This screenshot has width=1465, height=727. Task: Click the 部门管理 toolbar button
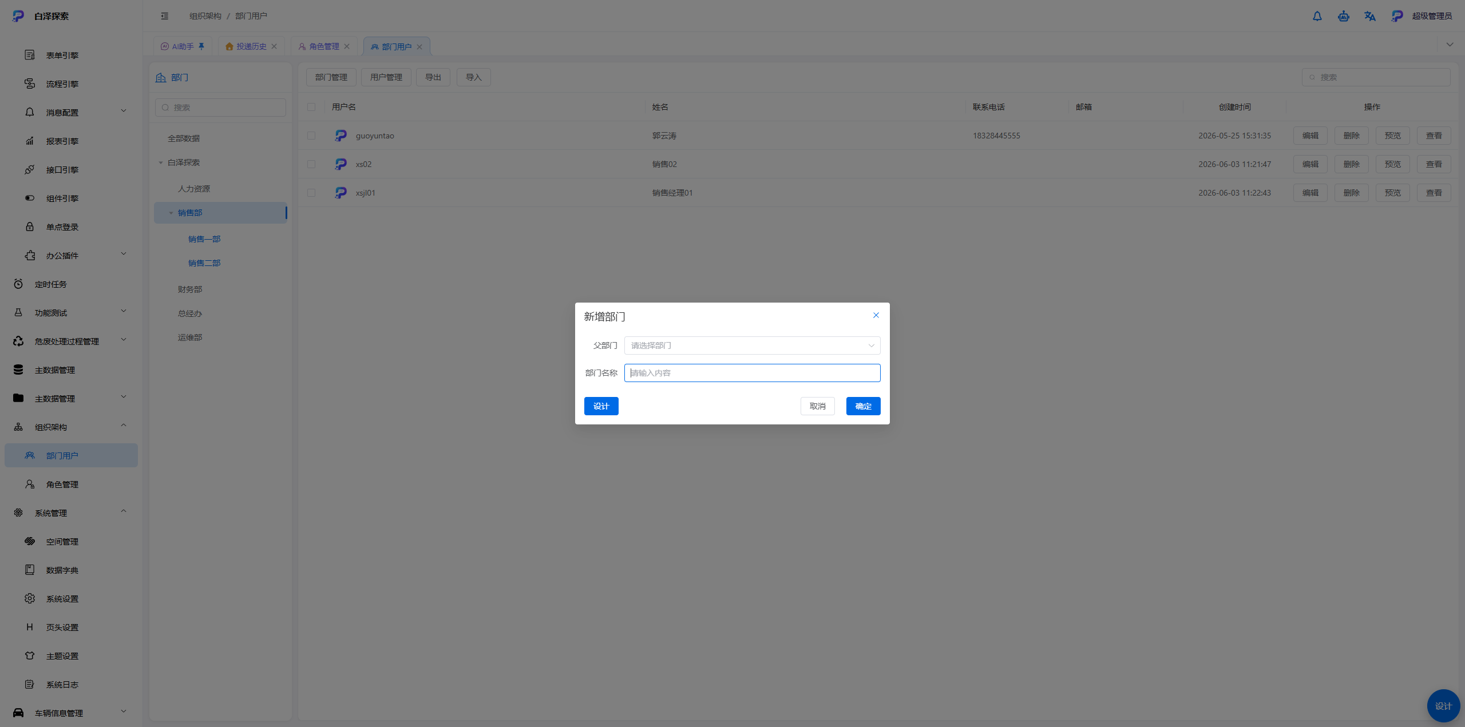331,77
